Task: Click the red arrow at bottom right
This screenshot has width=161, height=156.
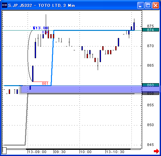Action: tap(156, 151)
